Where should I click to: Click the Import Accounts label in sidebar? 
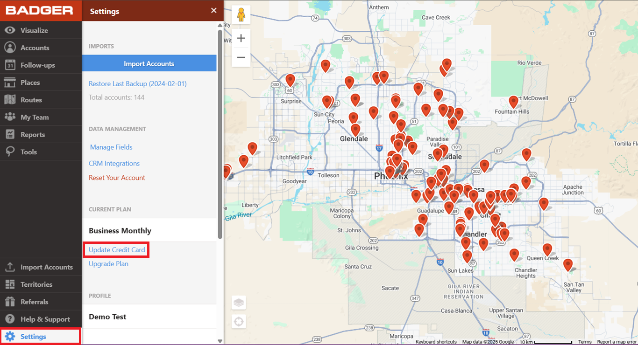click(47, 267)
